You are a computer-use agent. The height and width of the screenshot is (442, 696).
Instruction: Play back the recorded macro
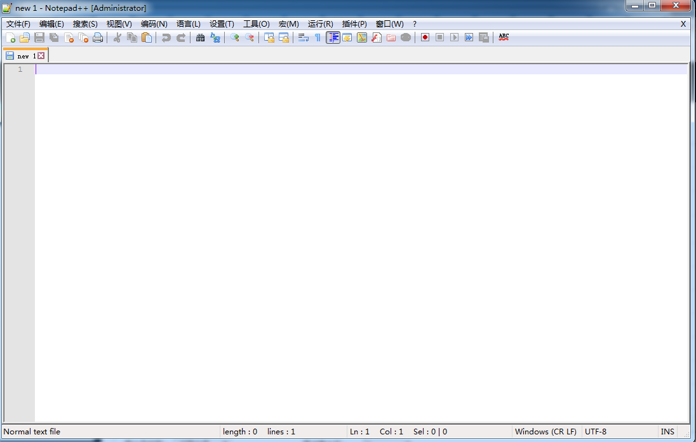(454, 37)
